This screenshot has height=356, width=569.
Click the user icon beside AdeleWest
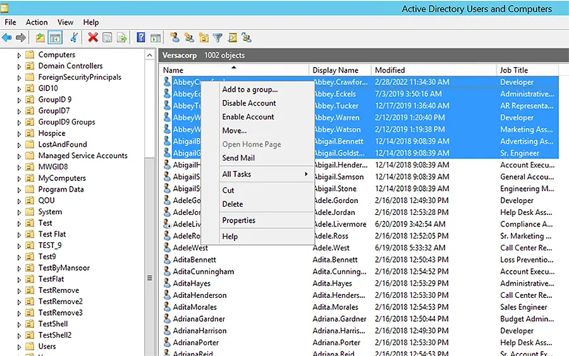[166, 247]
